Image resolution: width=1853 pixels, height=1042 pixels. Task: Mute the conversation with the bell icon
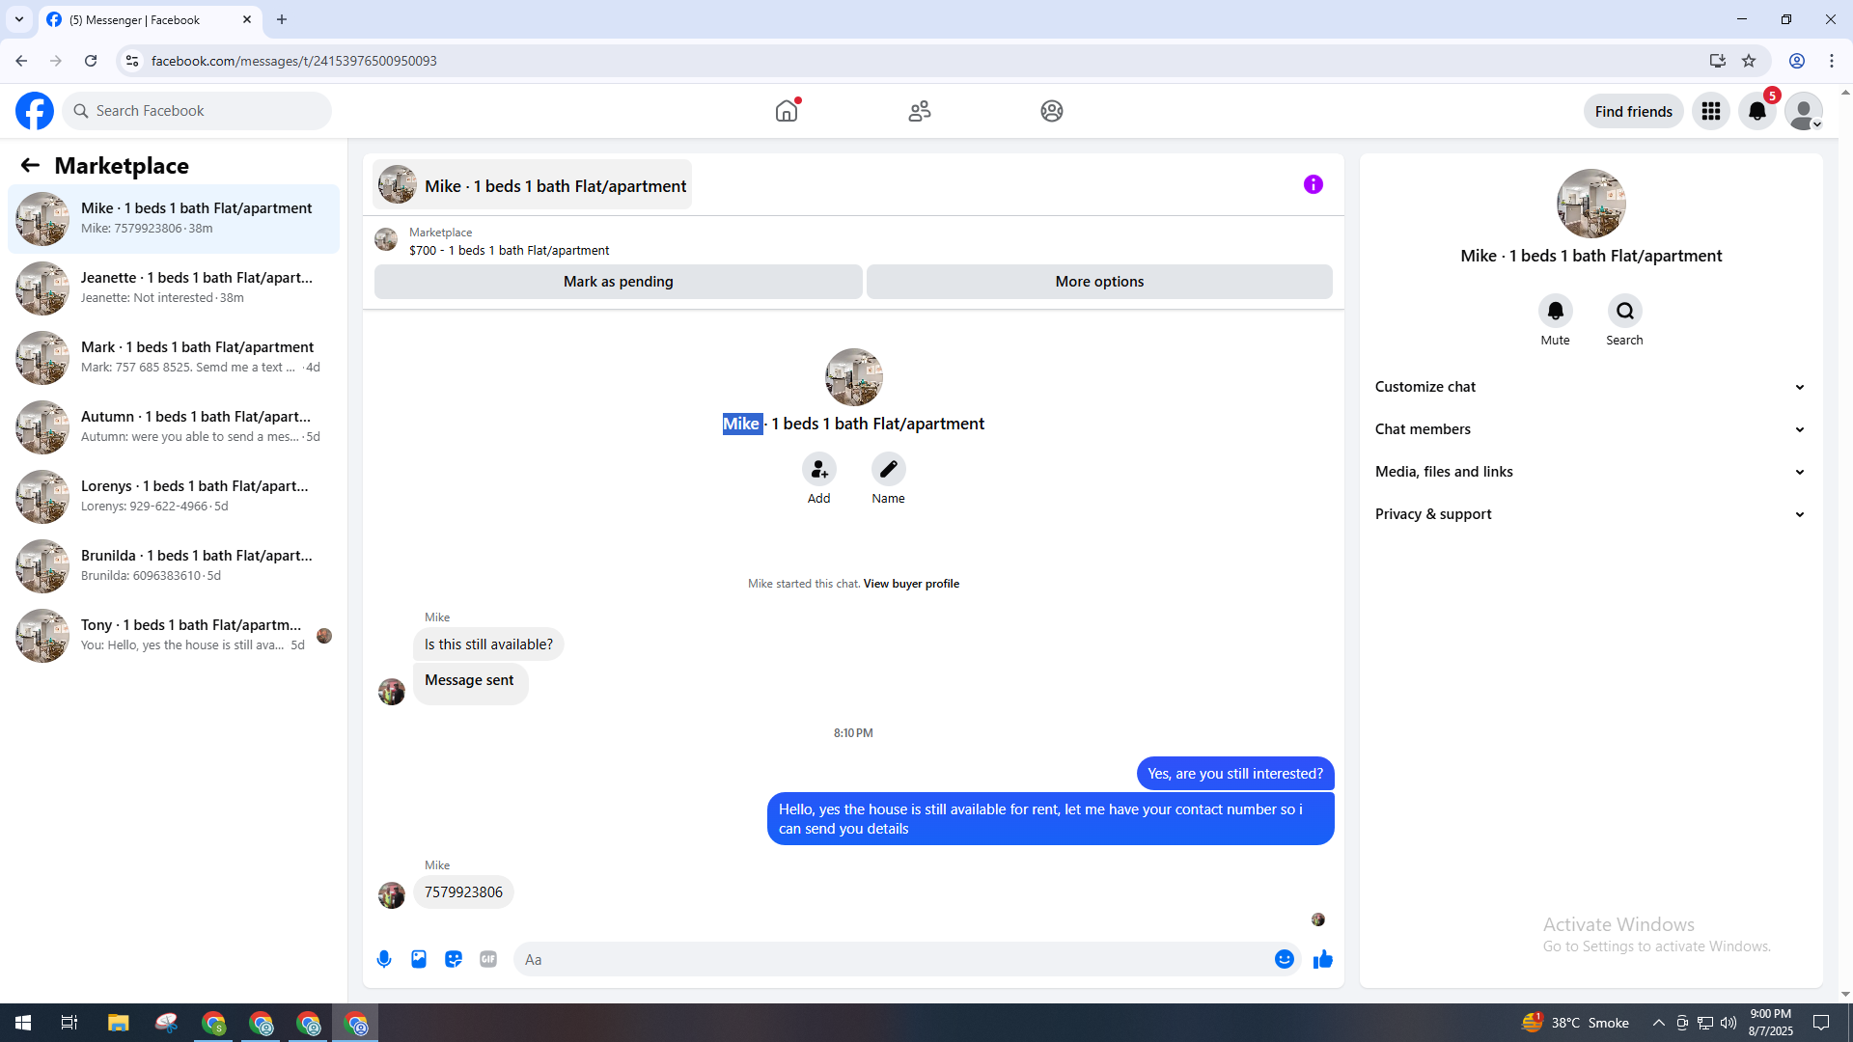tap(1556, 311)
